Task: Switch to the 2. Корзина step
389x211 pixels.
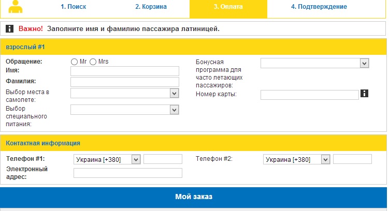Action: (x=151, y=7)
